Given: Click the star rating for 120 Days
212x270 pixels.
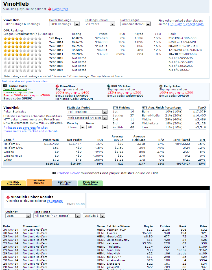Looking at the screenshot, I should (23, 38).
